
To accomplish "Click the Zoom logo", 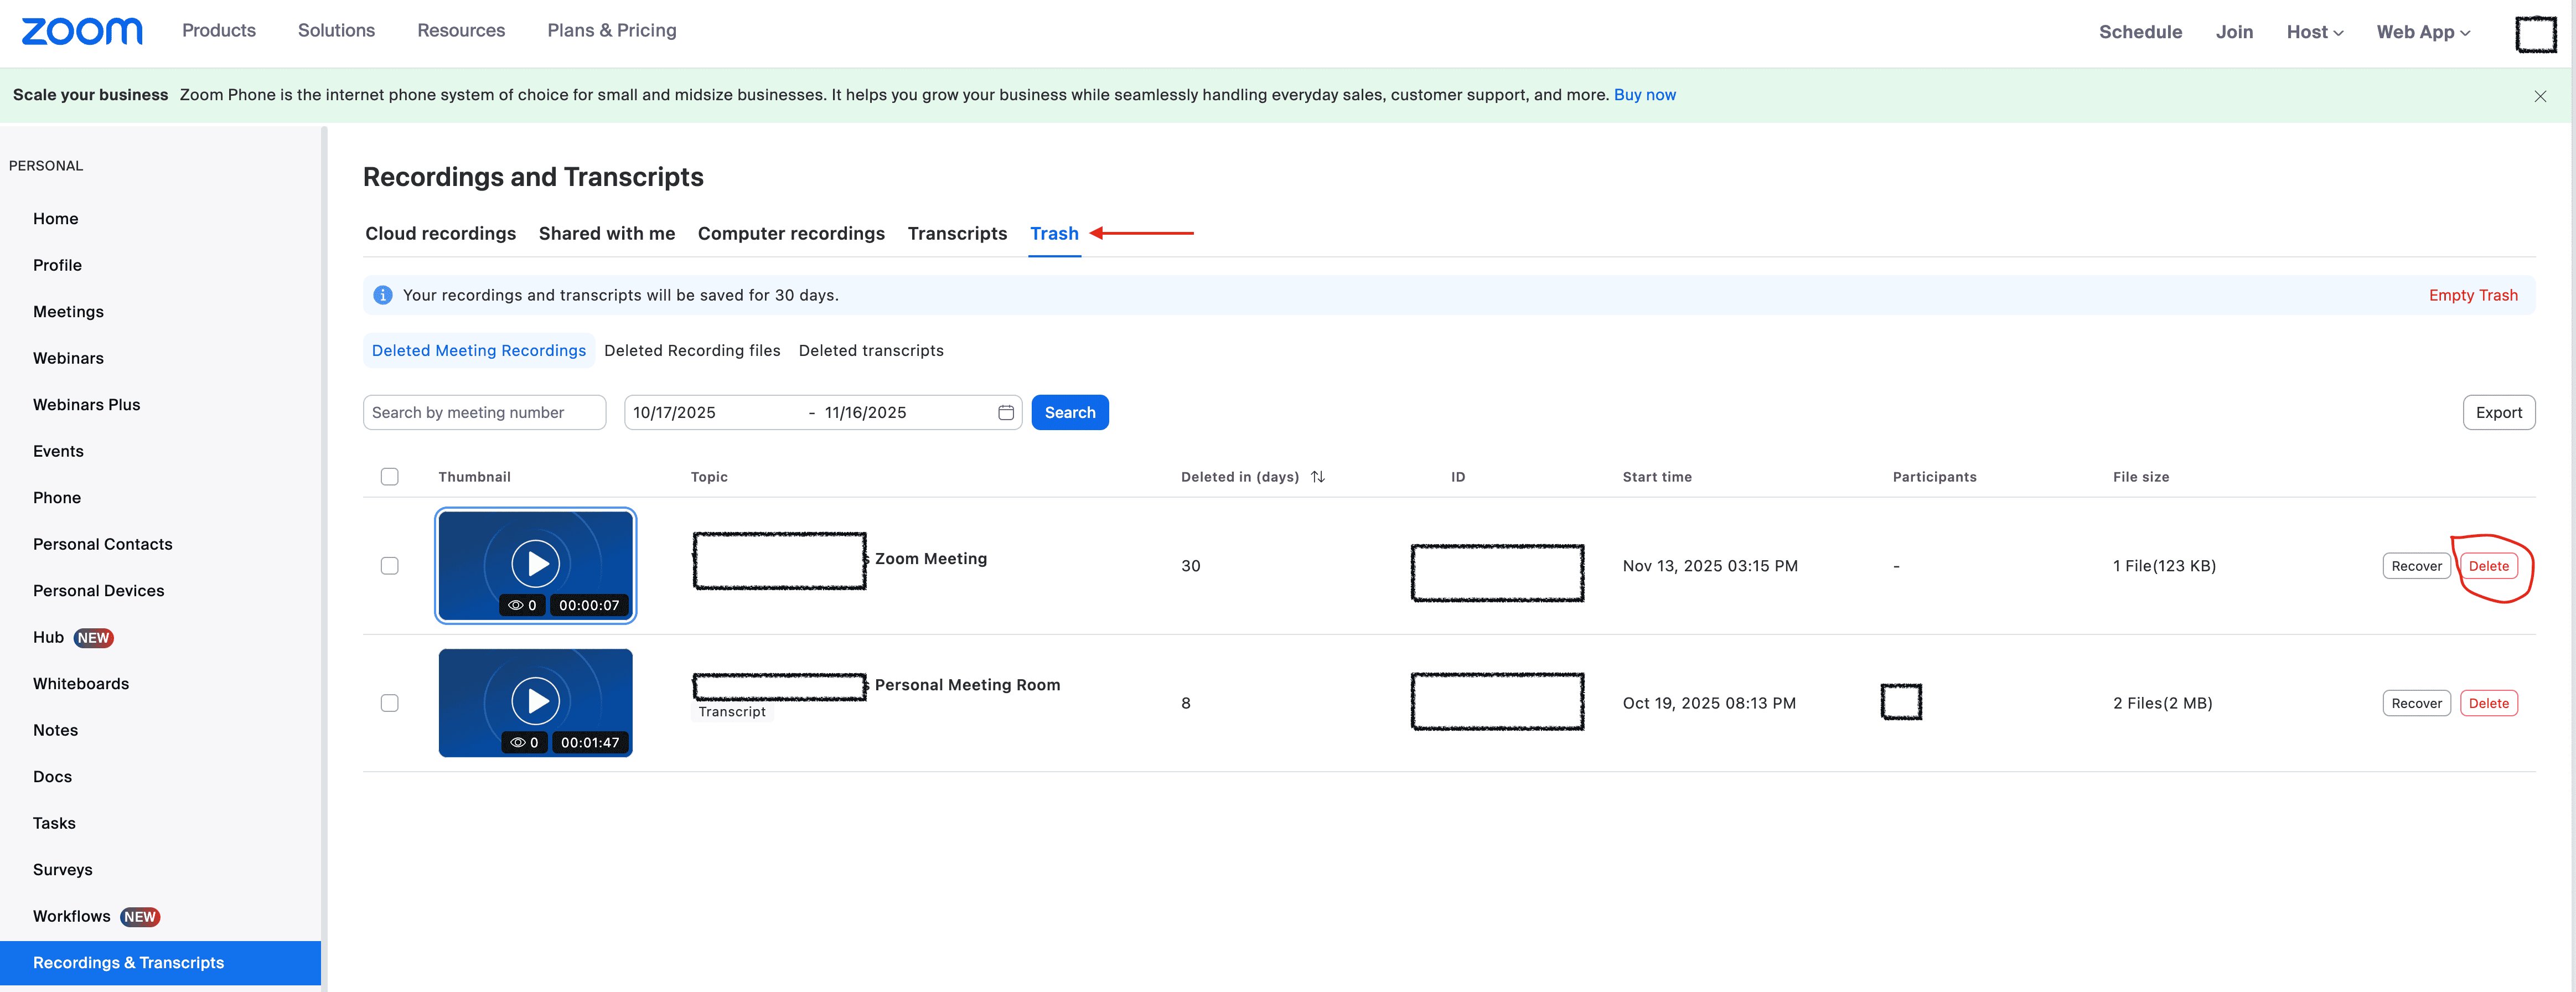I will (82, 31).
